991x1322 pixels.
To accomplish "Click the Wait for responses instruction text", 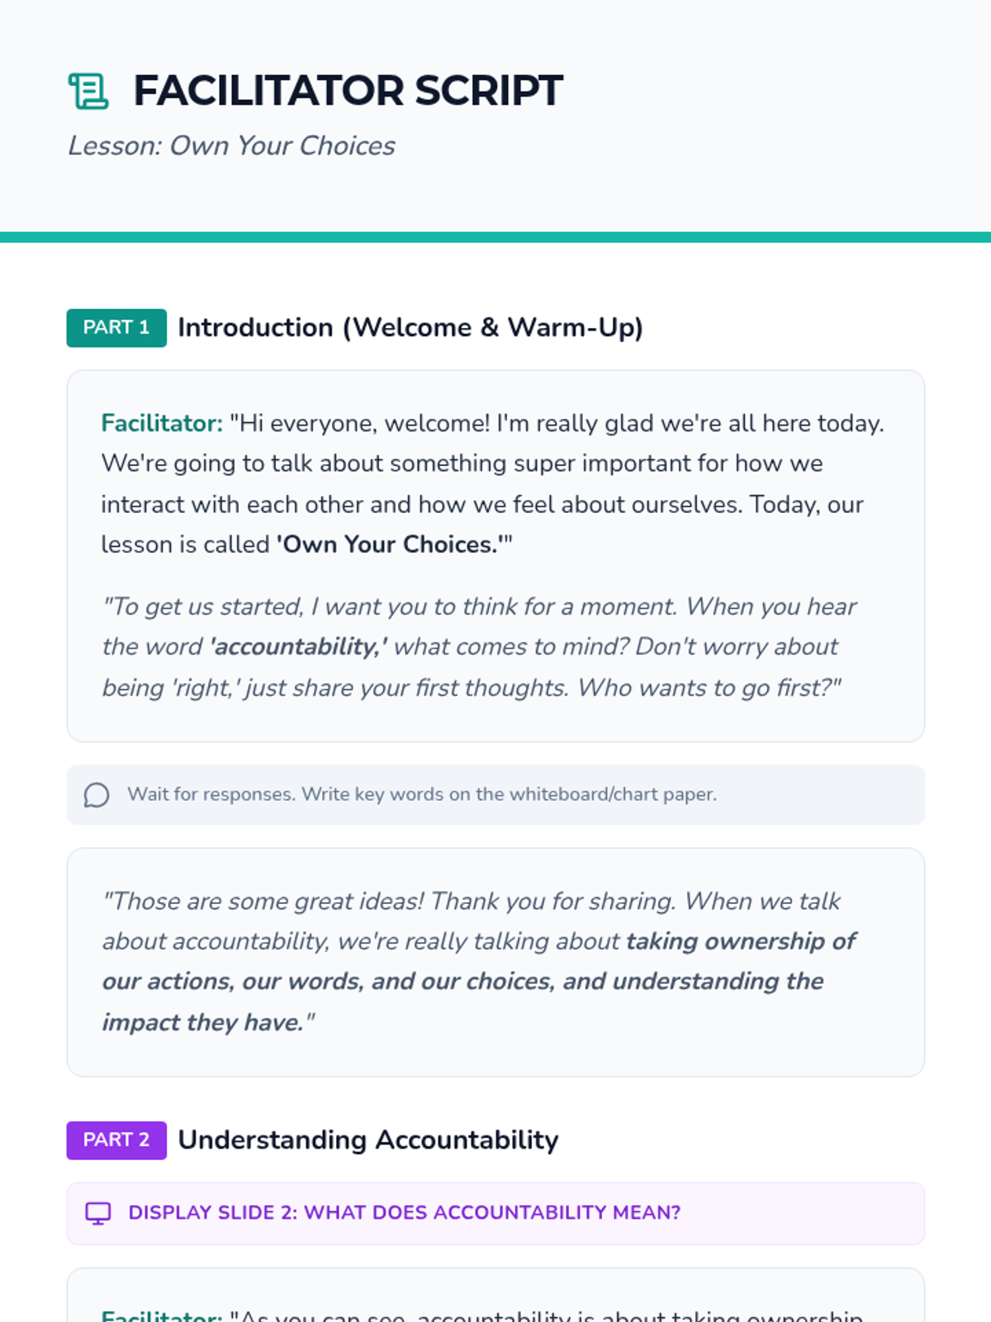I will pos(421,795).
